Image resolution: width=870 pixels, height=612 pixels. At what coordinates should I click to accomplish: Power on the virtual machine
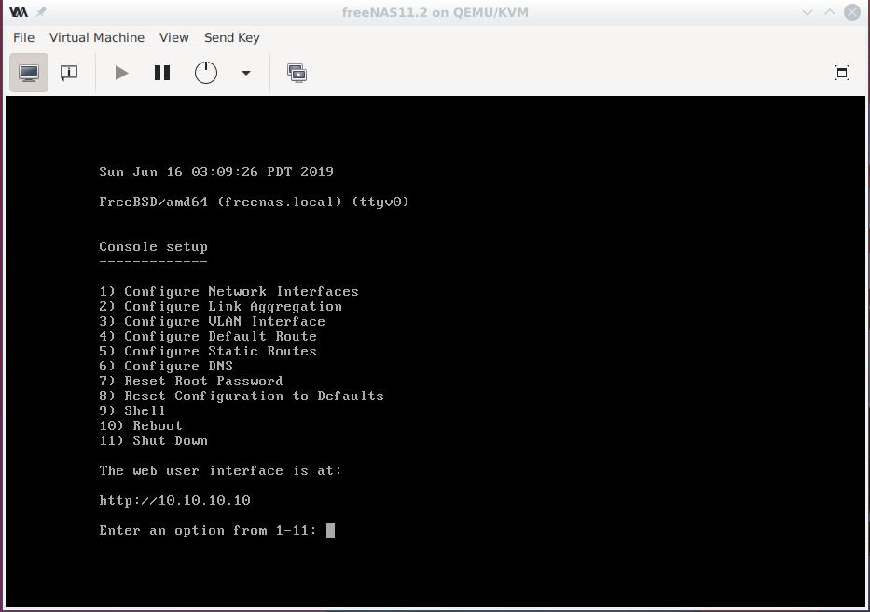pos(121,73)
